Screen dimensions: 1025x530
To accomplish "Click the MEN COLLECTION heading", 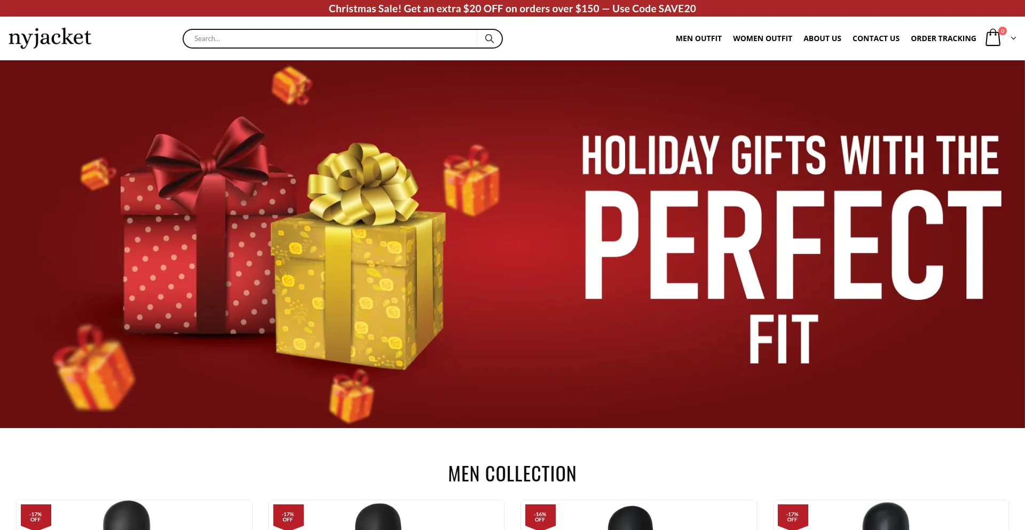I will point(512,474).
